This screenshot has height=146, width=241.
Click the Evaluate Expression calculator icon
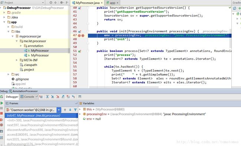tap(80, 97)
